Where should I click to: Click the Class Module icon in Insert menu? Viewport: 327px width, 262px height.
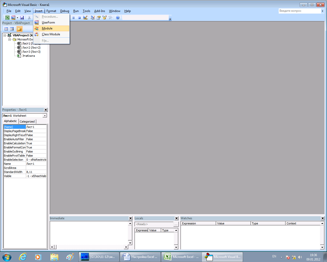tap(37, 34)
